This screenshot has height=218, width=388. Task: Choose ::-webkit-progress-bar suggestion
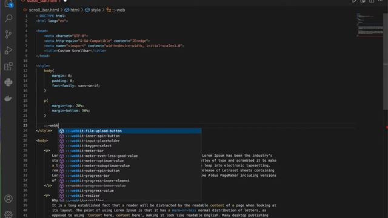pyautogui.click(x=130, y=176)
